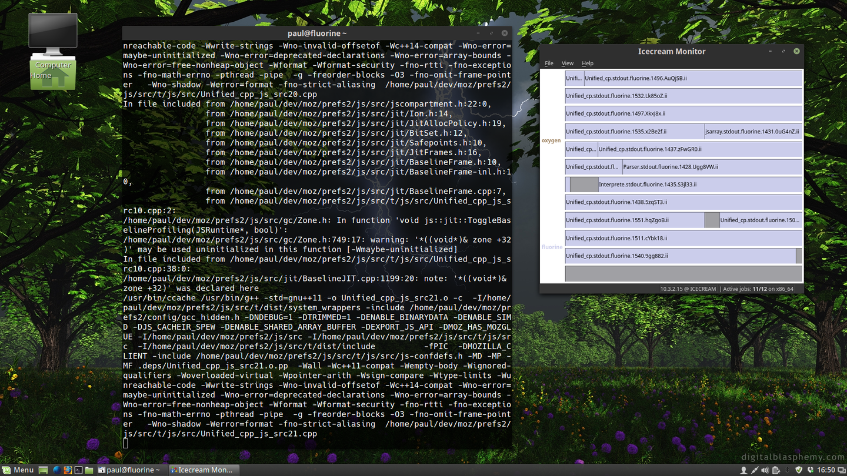Image resolution: width=847 pixels, height=476 pixels.
Task: Open the Mint Menu button
Action: click(x=18, y=470)
